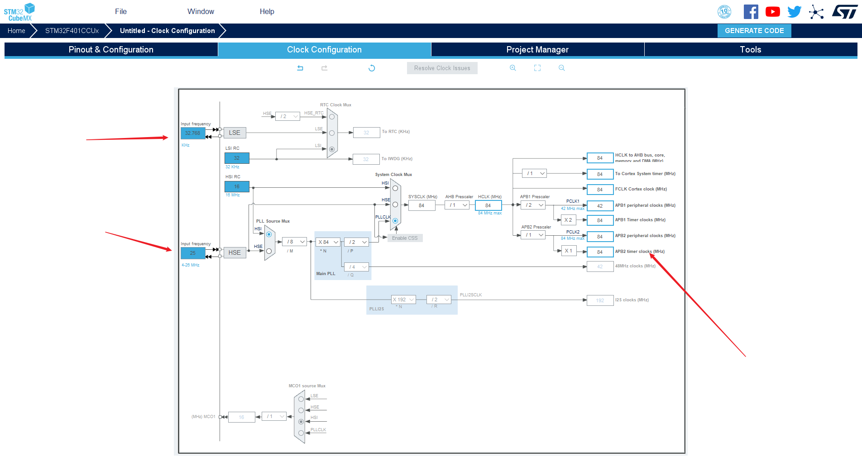Open the Twitter icon link
The width and height of the screenshot is (862, 471).
795,12
